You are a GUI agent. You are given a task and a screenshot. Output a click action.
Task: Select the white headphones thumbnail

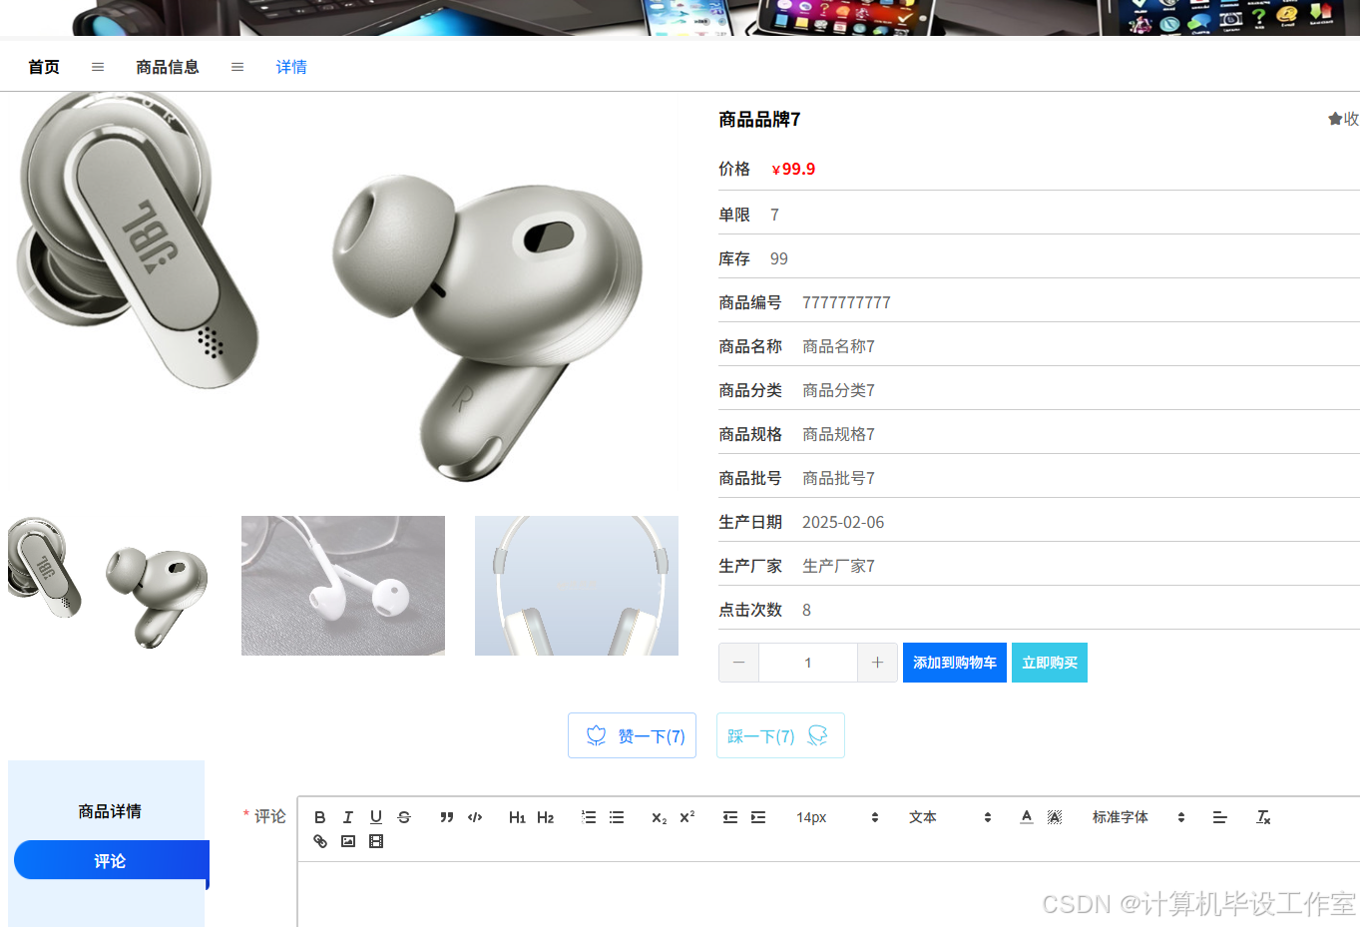(x=577, y=586)
